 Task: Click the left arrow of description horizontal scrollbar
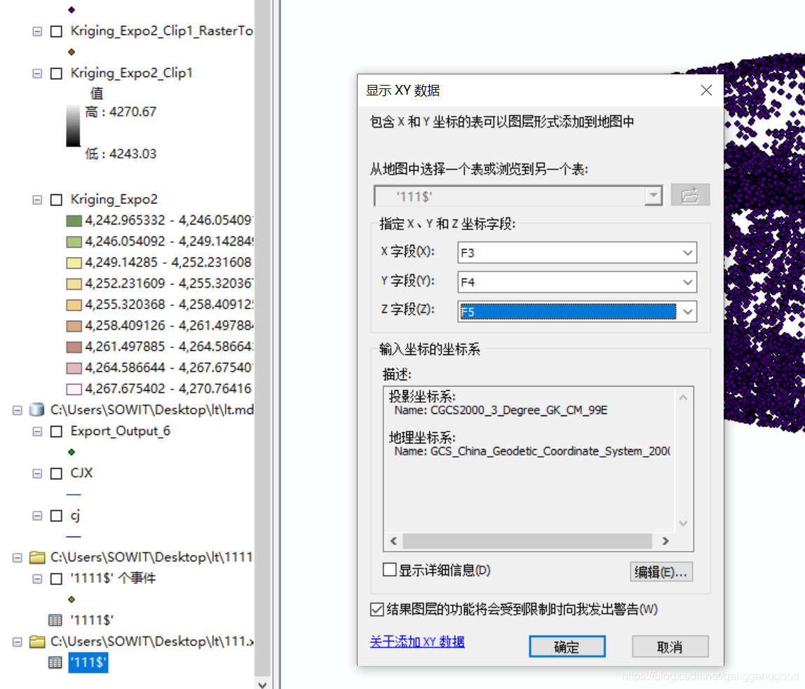click(x=394, y=541)
